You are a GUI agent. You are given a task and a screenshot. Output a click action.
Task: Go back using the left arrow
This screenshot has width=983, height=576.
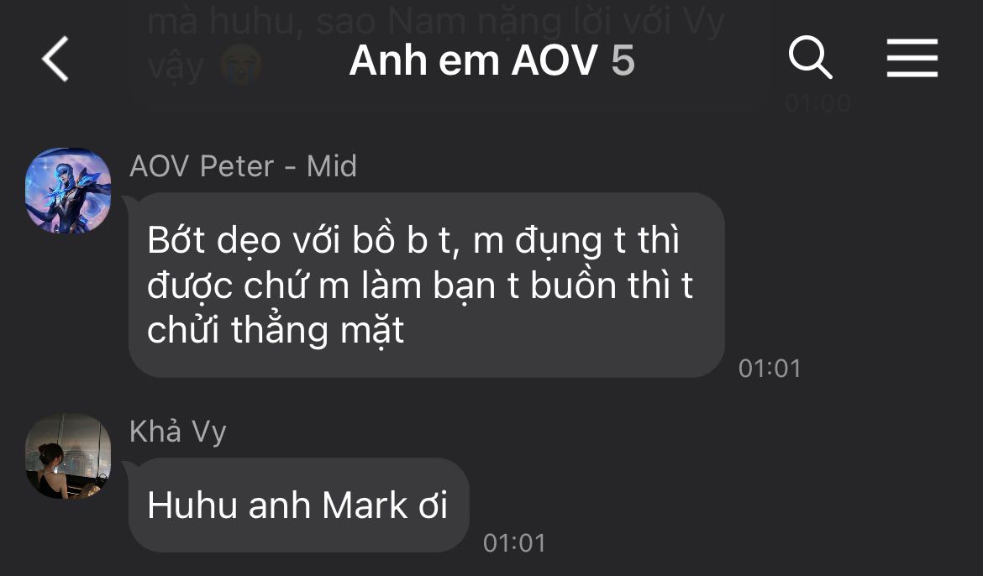coord(55,59)
